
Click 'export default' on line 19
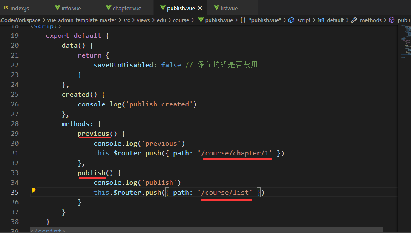point(74,36)
